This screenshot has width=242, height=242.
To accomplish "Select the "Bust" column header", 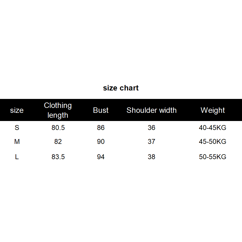I will coord(101,110).
